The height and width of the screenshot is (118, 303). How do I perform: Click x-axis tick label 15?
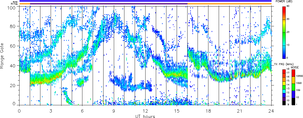click(177, 111)
